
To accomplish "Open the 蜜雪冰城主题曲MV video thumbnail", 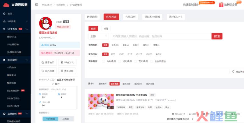I will (101, 102).
